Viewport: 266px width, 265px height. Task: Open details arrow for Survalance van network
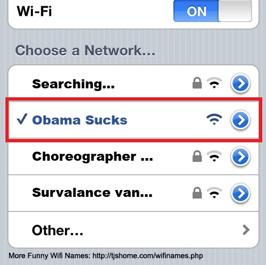click(240, 193)
